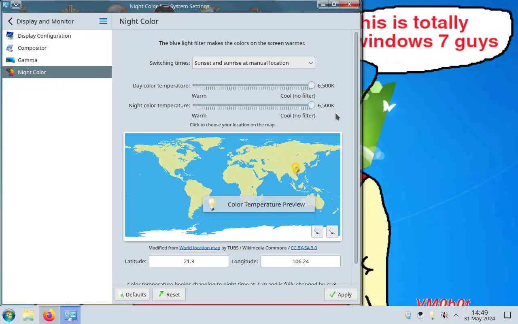Open the clipboard tray icon
This screenshot has height=324, width=518.
pyautogui.click(x=420, y=315)
